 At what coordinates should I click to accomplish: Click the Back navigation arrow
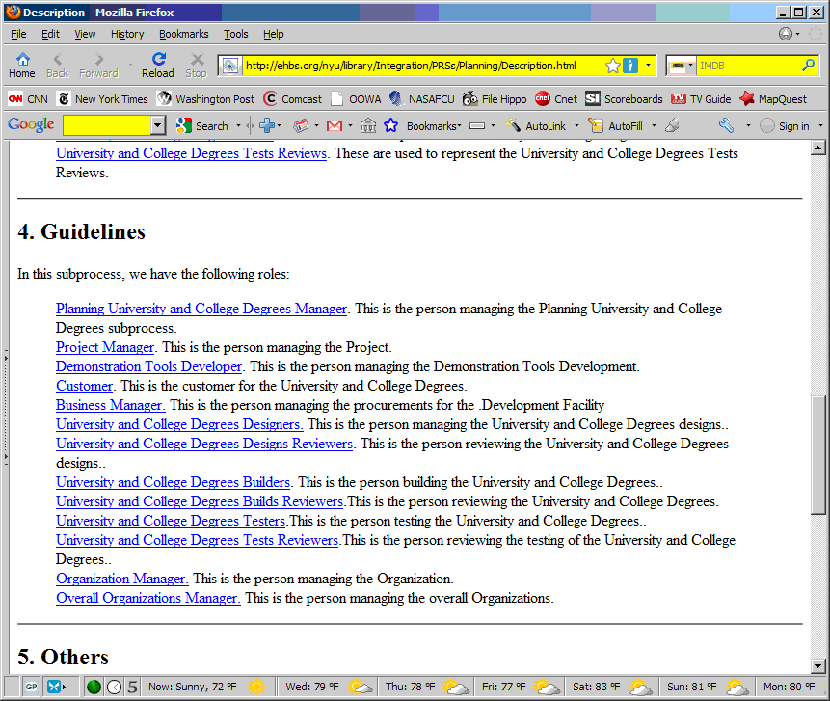(57, 66)
